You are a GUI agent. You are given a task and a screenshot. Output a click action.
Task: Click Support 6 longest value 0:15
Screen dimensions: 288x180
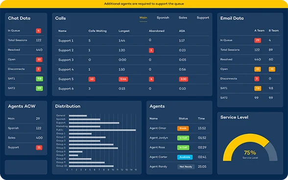122,89
